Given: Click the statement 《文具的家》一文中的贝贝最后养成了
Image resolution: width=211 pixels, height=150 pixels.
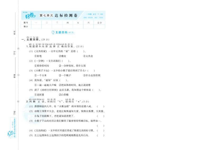Looking at the screenshot, I should click(x=62, y=131).
